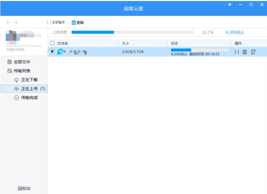This screenshot has width=267, height=194.
Task: Click the 35.7% progress value
Action: click(208, 32)
